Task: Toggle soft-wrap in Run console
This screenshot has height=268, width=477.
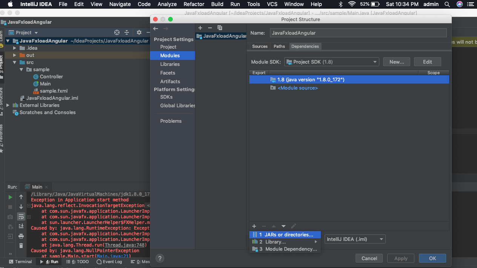Action: pos(21,216)
